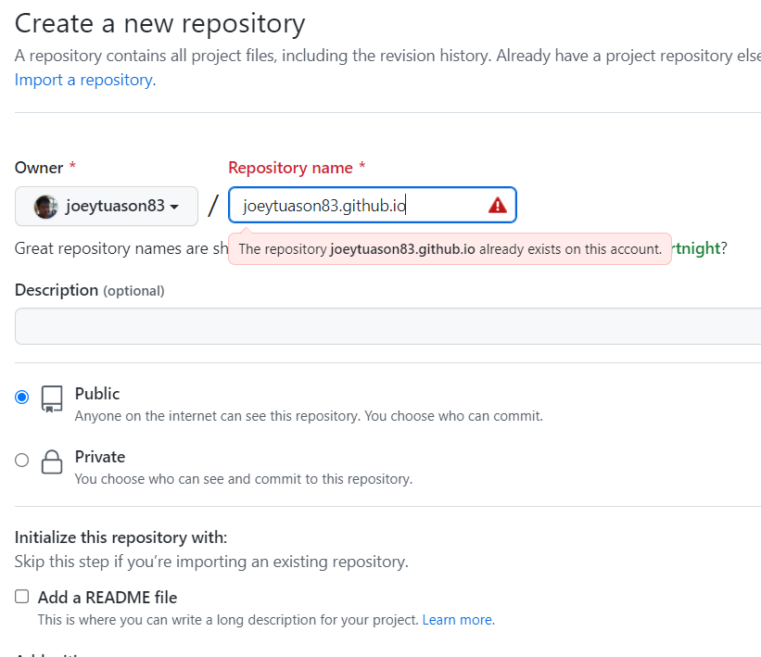761x657 pixels.
Task: Click the joeytuason83 avatar image
Action: point(46,207)
